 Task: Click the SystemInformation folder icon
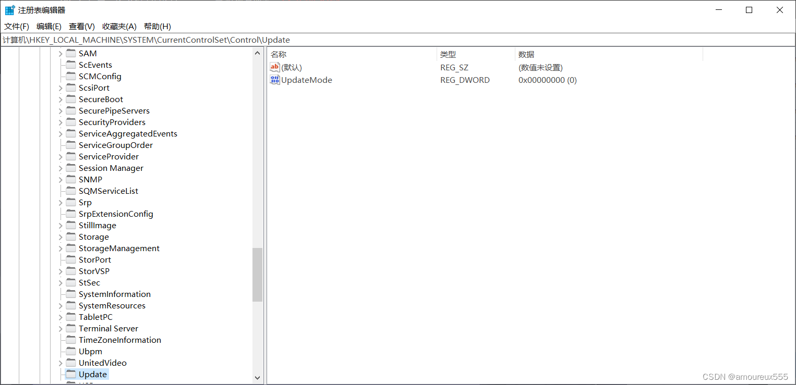(71, 294)
